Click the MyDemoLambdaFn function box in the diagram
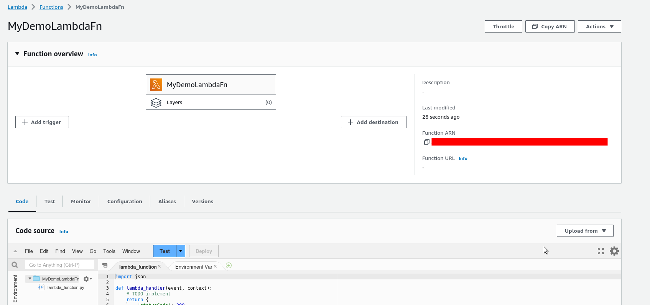Screen dimensions: 650x305 click(211, 85)
